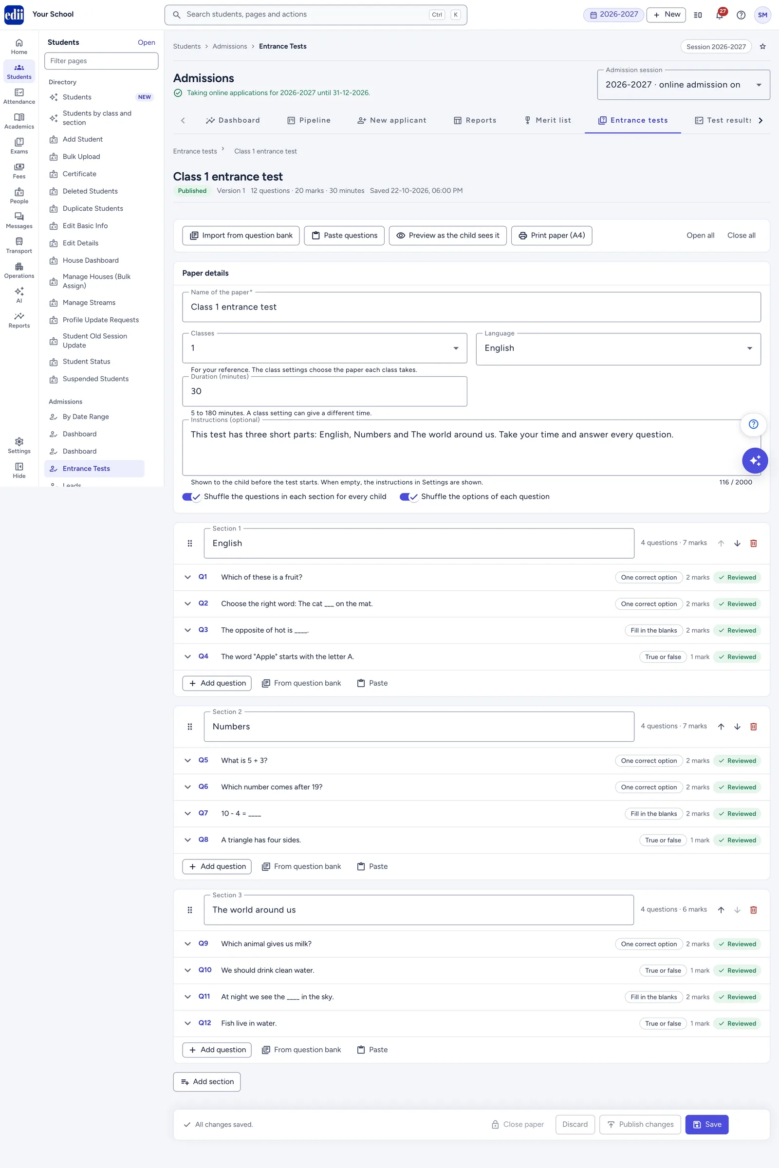Switch to the Pipeline tab
This screenshot has width=779, height=1168.
[309, 120]
